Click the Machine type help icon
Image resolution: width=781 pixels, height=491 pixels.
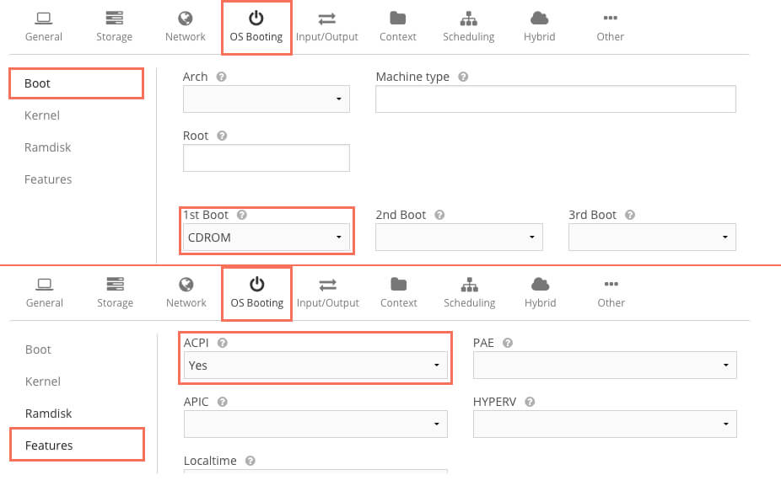(x=463, y=77)
